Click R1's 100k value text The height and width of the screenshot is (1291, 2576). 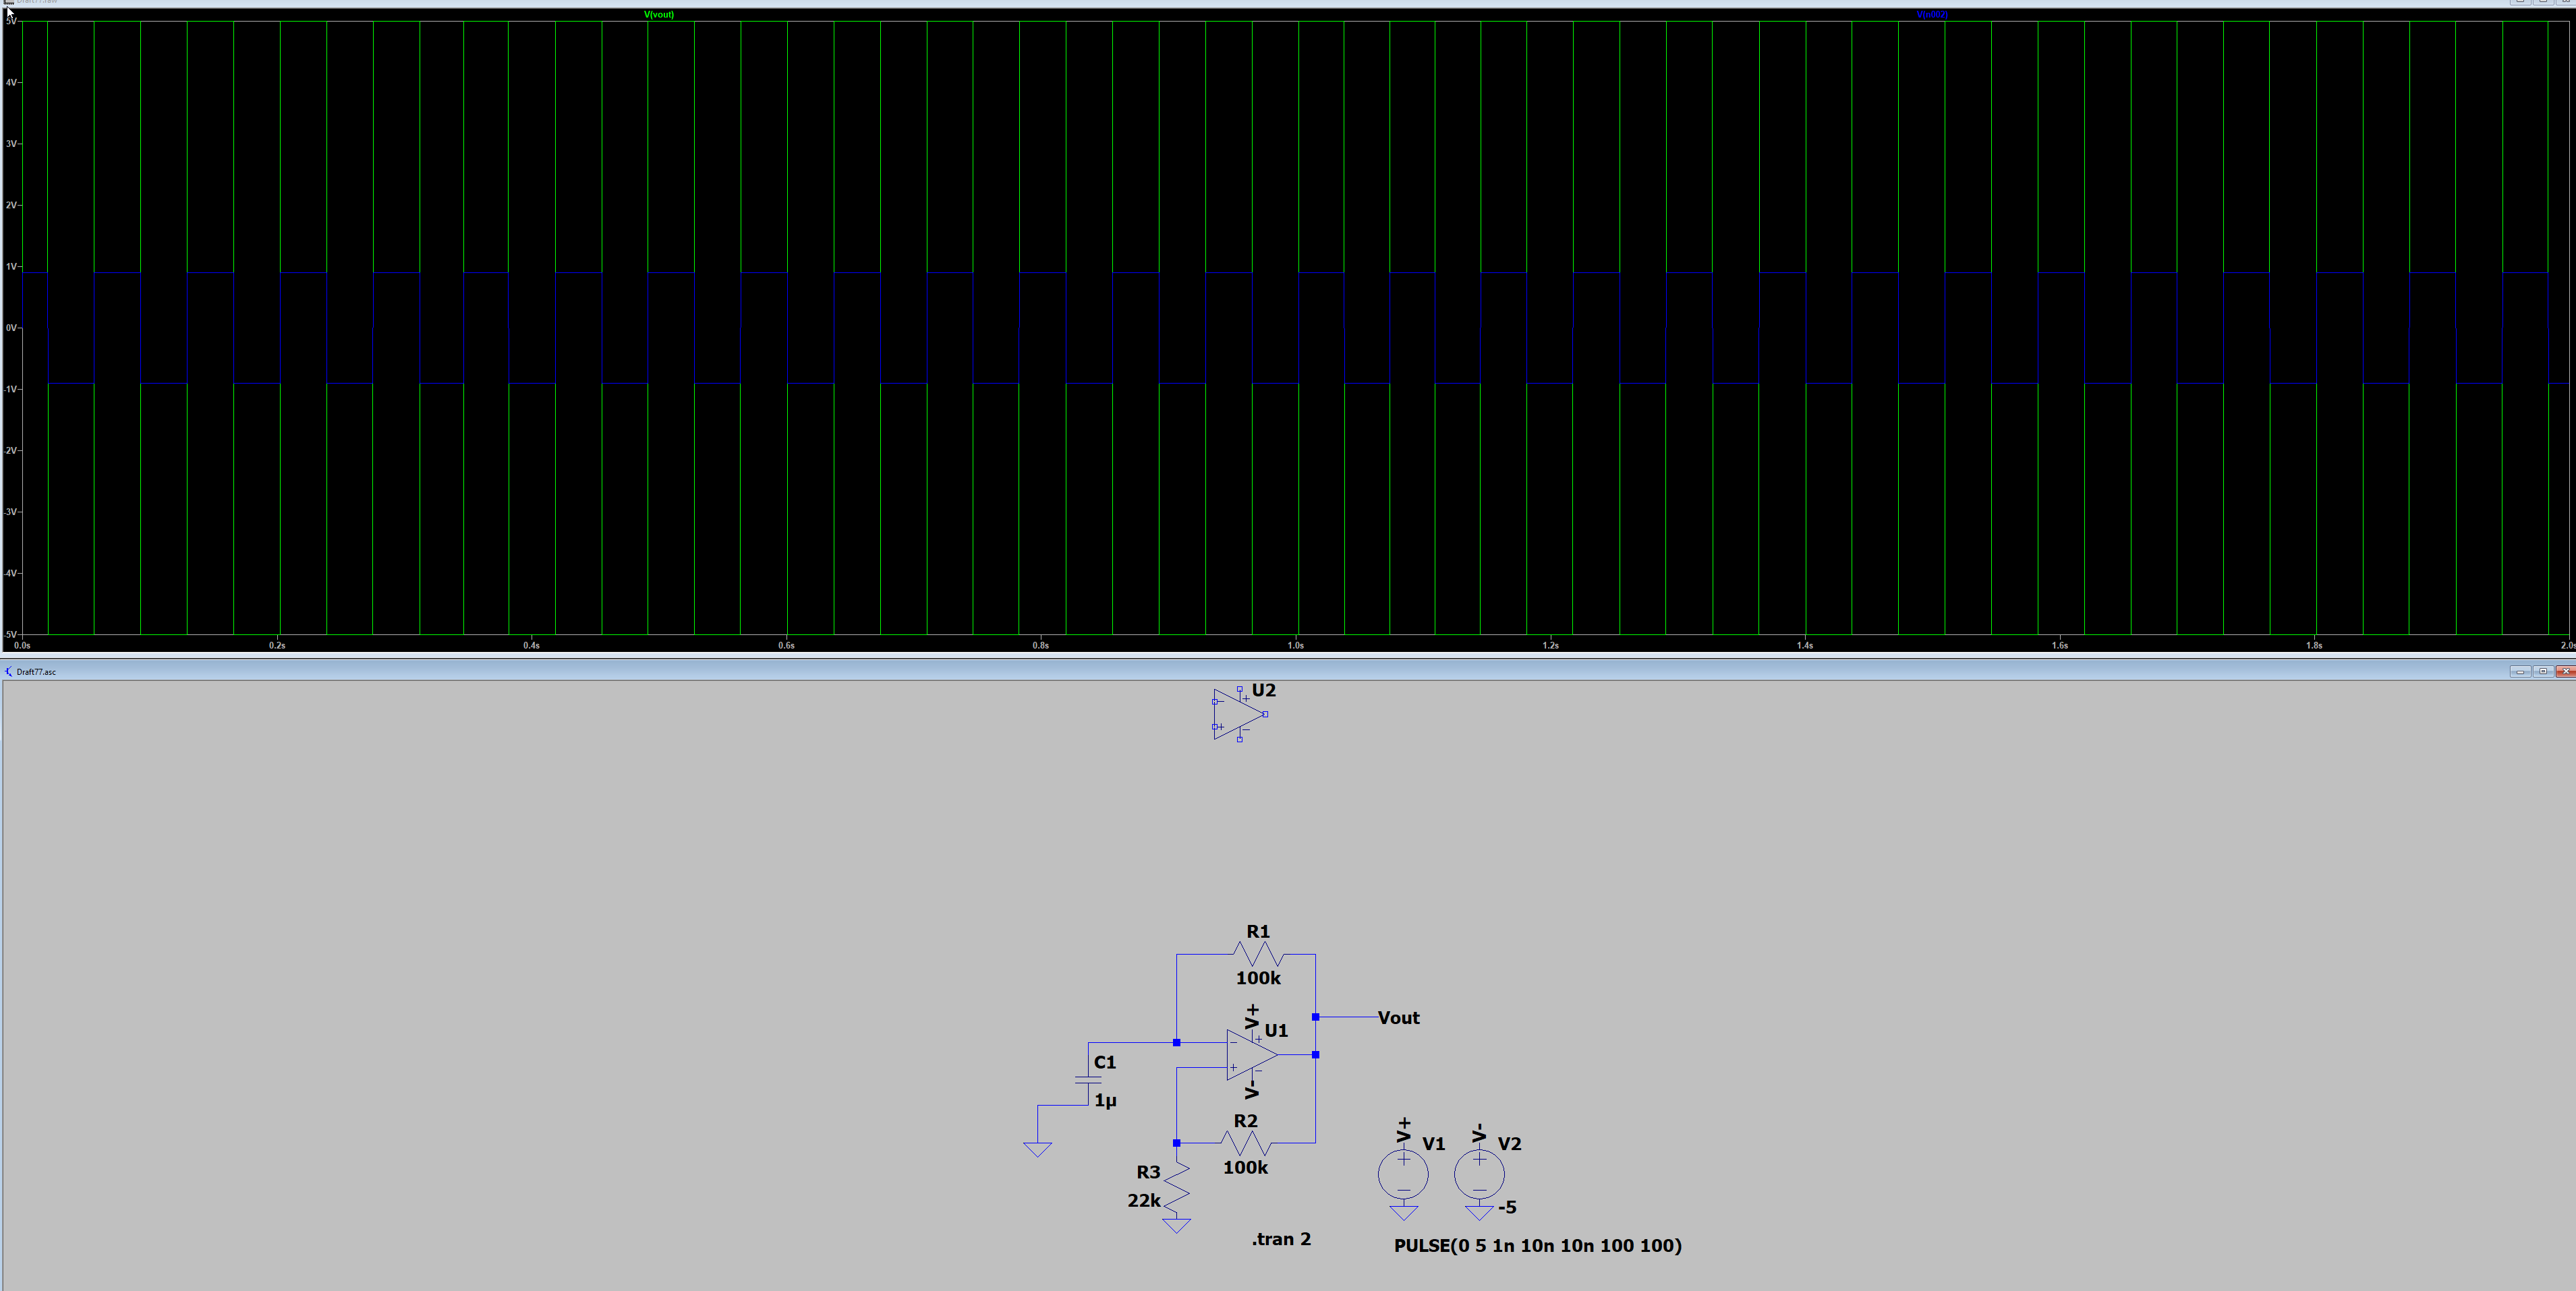point(1258,978)
